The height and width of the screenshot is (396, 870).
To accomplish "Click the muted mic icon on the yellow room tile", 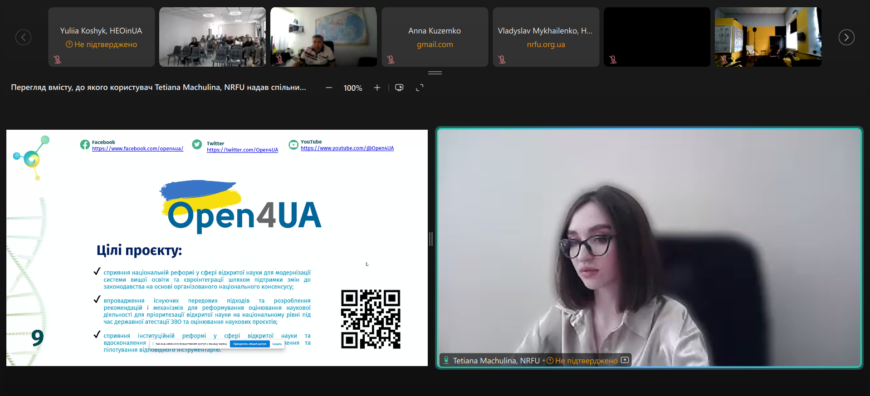I will [724, 59].
